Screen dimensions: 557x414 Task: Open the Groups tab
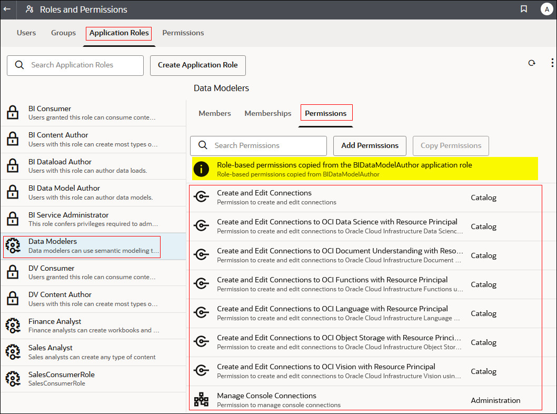tap(63, 33)
